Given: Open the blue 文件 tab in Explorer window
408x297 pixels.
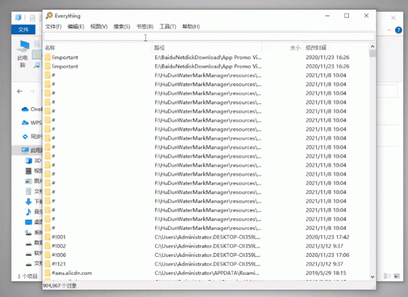Looking at the screenshot, I should tap(23, 30).
